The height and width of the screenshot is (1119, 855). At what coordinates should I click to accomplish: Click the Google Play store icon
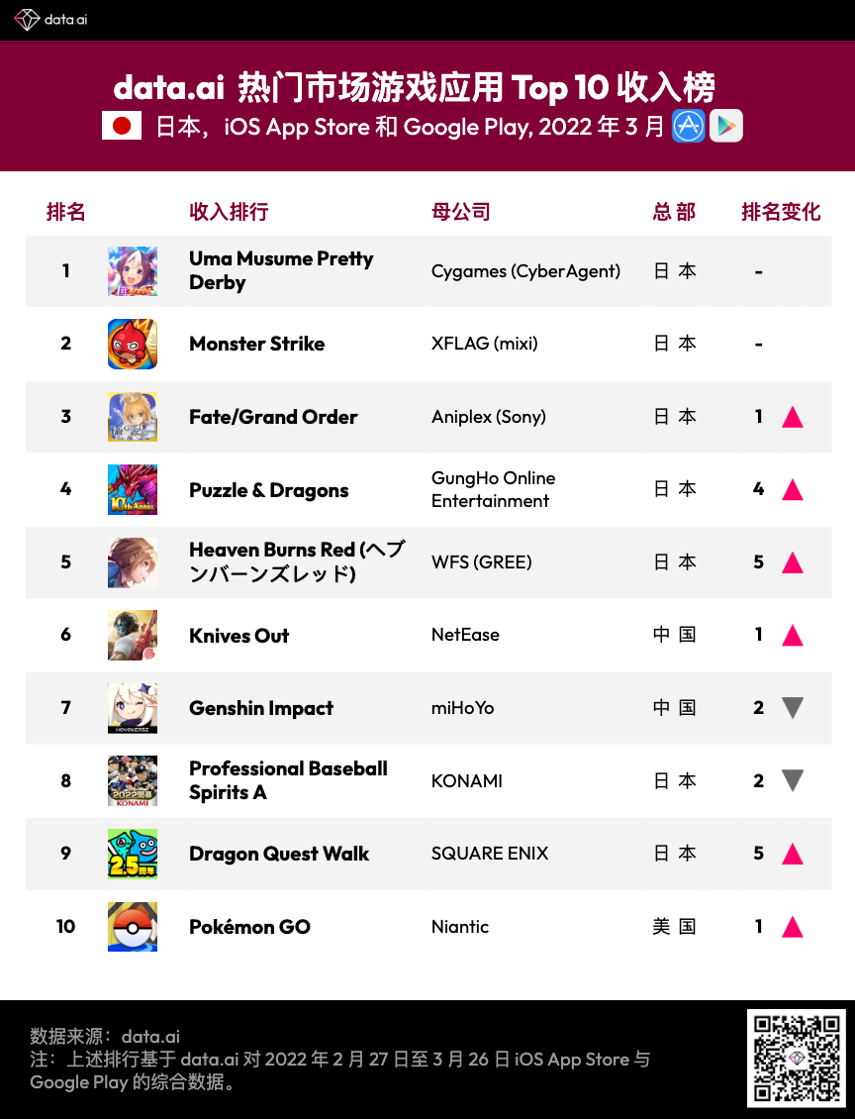coord(726,126)
